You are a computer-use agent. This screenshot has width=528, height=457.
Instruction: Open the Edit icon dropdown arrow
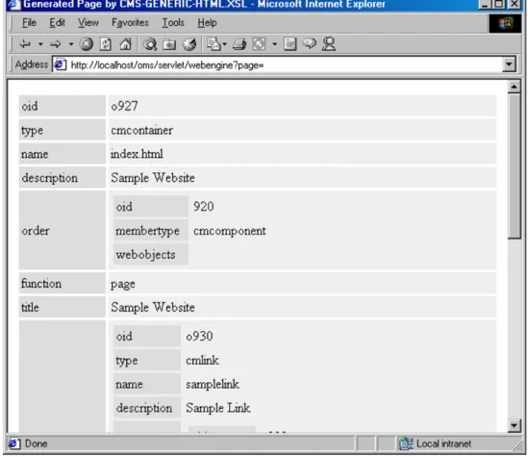click(x=274, y=44)
